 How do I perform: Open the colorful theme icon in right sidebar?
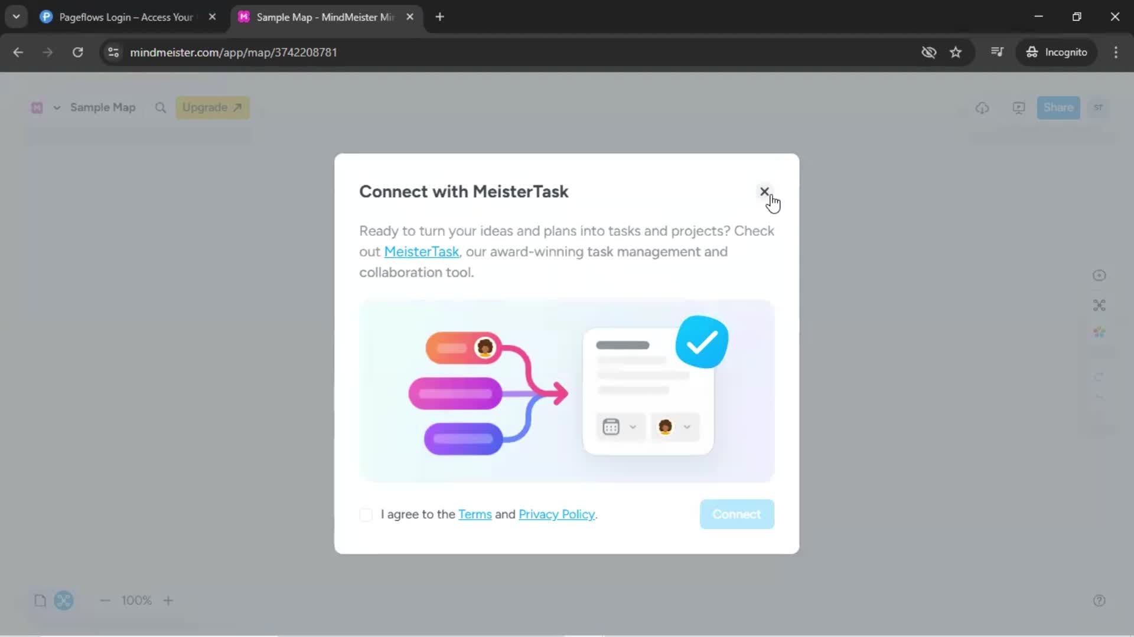tap(1099, 333)
